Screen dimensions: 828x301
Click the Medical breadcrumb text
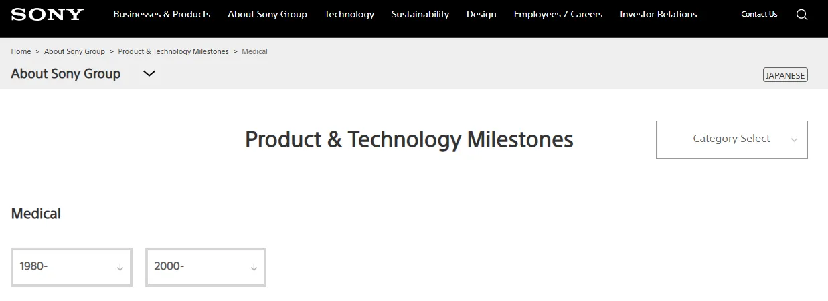(x=254, y=51)
